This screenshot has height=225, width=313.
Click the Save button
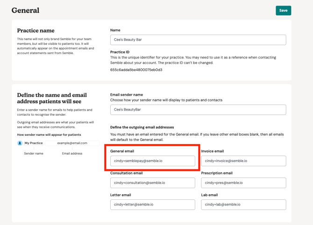click(x=283, y=10)
